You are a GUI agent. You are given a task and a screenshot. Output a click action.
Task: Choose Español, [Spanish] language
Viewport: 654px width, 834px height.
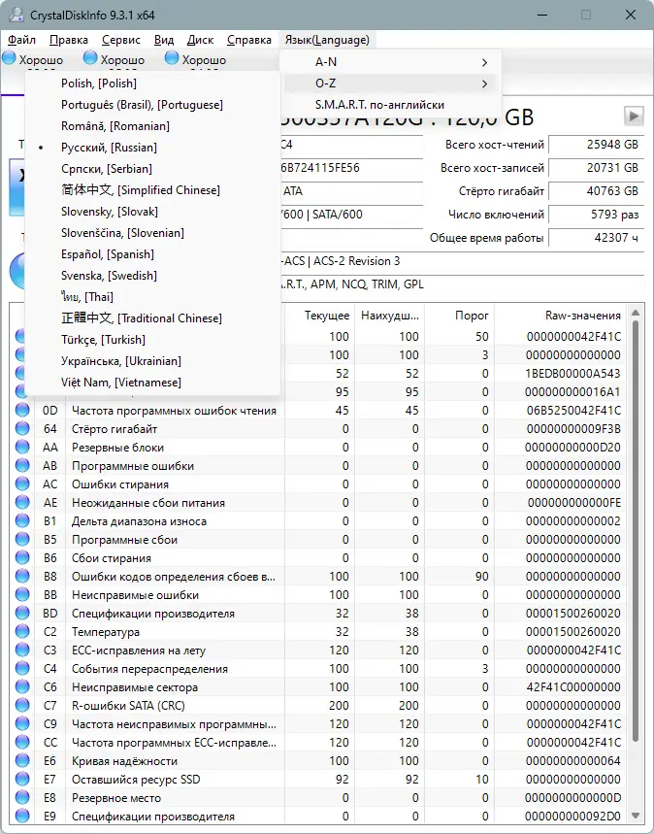click(153, 254)
